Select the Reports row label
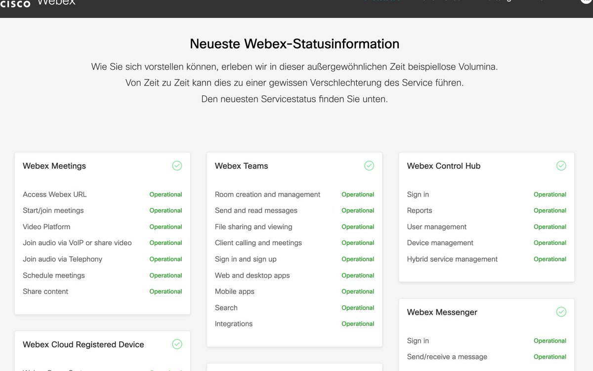Screen dimensions: 593x371 [420, 211]
